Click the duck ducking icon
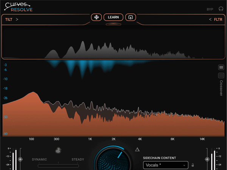The width and height of the screenshot is (227, 170). [58, 151]
